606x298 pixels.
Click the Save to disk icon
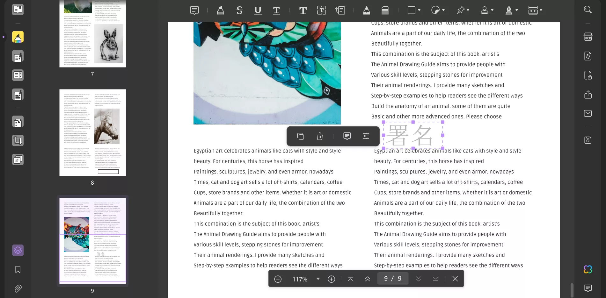click(588, 140)
